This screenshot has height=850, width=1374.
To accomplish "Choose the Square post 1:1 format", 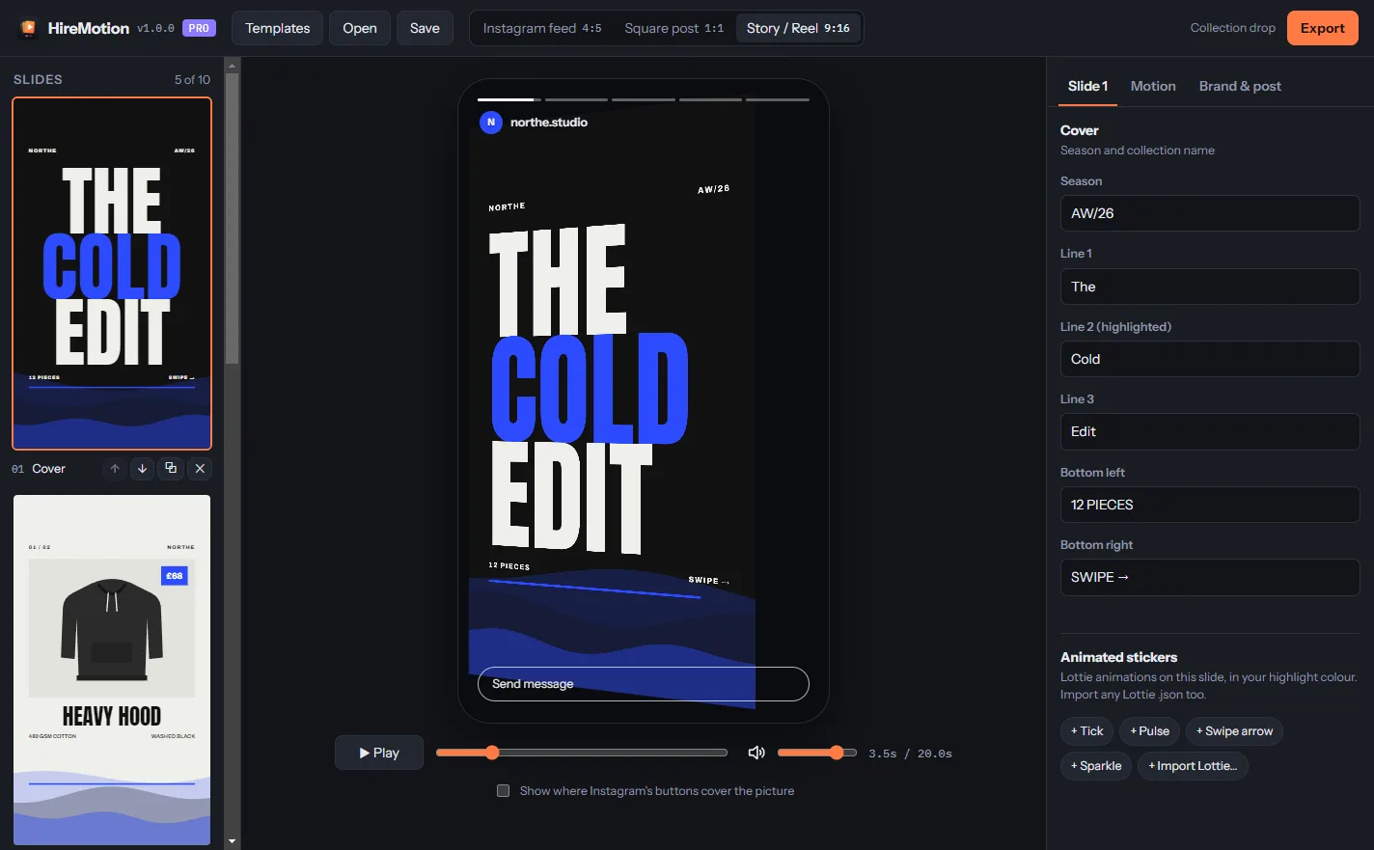I will tap(673, 28).
